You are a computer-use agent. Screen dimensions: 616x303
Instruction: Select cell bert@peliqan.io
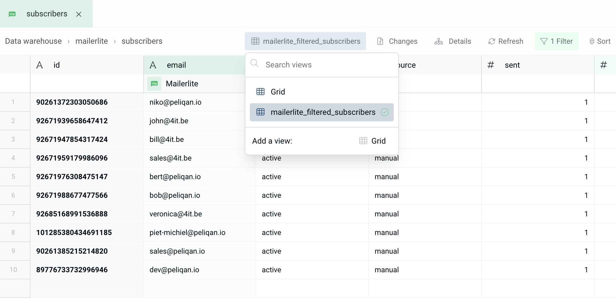pos(200,177)
